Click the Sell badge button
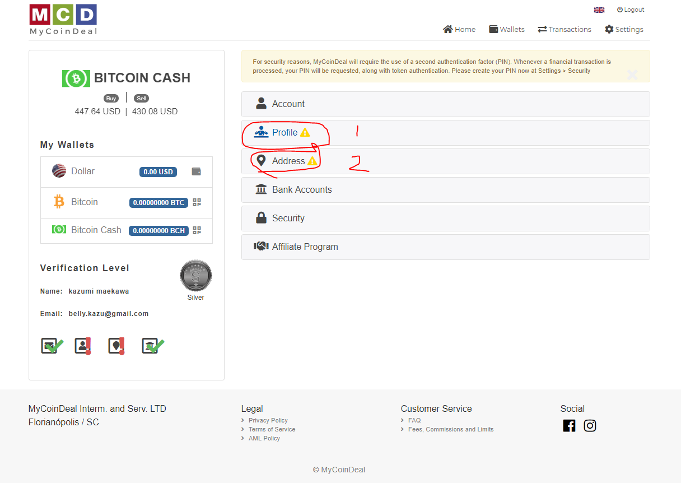The height and width of the screenshot is (483, 681). (x=141, y=99)
